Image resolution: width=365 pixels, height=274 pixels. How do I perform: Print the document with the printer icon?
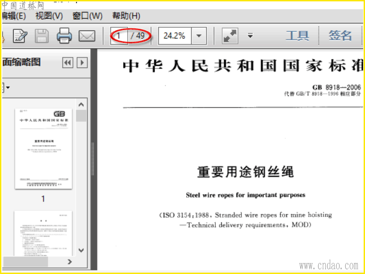pyautogui.click(x=64, y=36)
